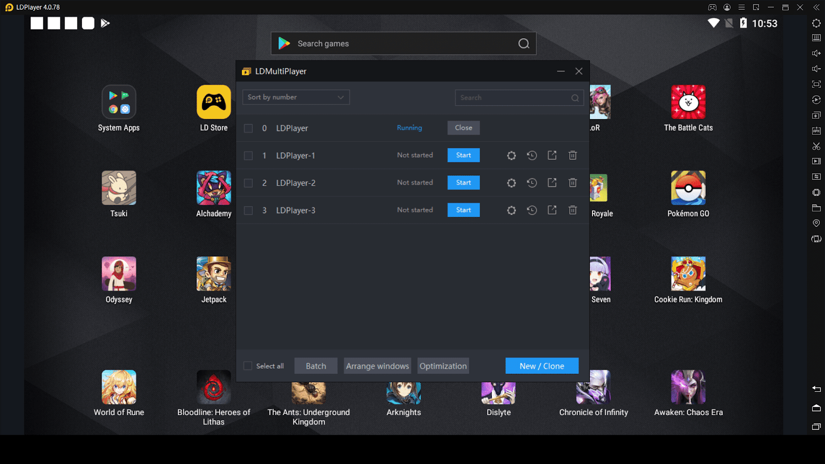Image resolution: width=825 pixels, height=464 pixels.
Task: Expand the Sort by number dropdown
Action: click(296, 97)
